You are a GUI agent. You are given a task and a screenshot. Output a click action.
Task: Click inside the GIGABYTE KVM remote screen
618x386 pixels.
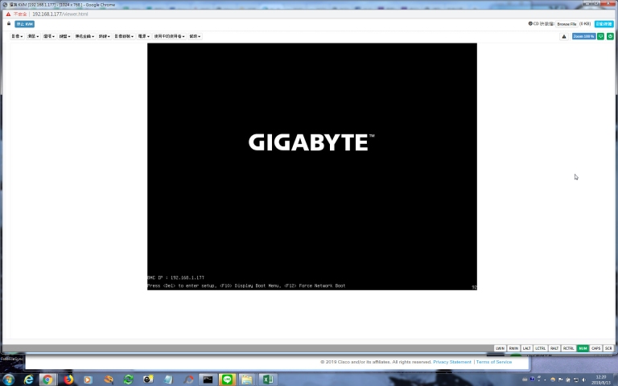(x=311, y=166)
